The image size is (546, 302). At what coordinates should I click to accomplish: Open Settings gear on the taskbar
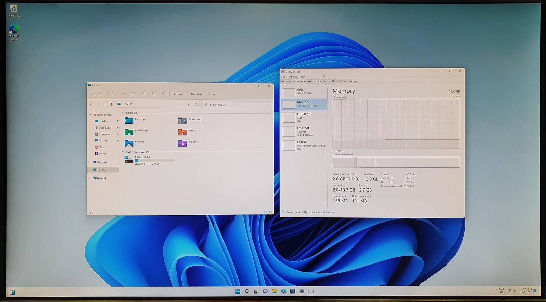[x=302, y=291]
